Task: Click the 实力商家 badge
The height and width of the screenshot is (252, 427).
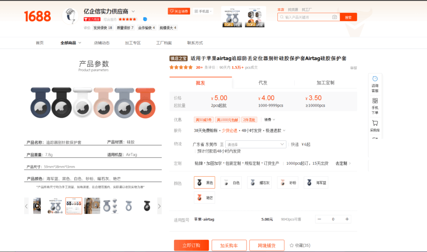Action: coord(92,19)
